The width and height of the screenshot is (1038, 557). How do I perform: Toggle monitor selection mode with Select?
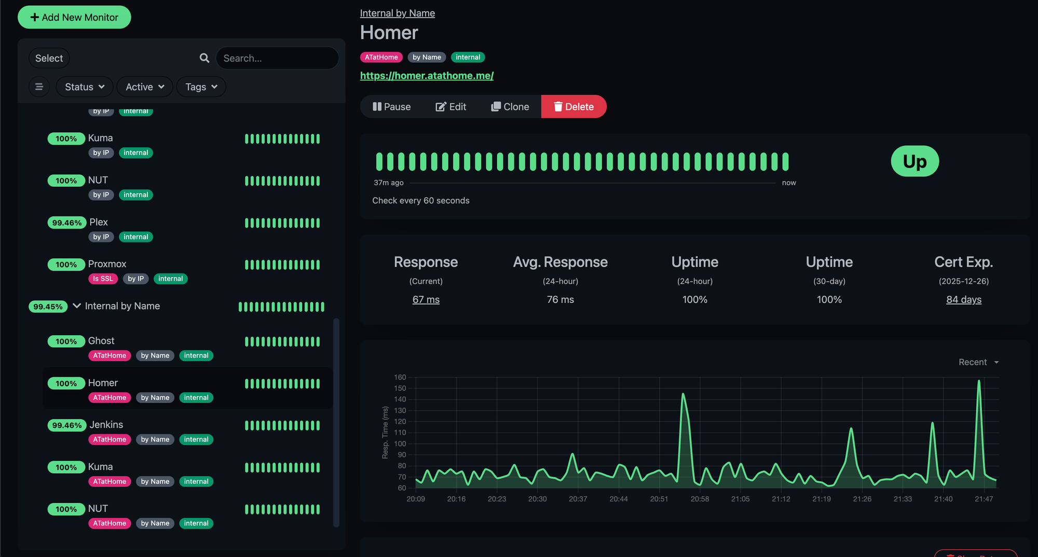(x=49, y=58)
